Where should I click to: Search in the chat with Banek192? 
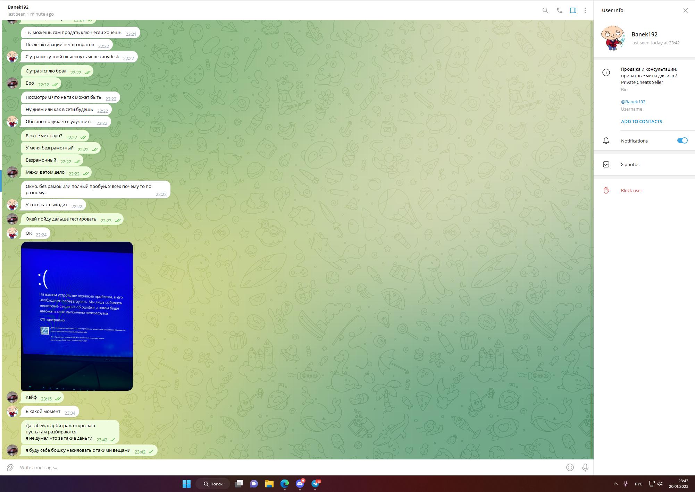coord(545,10)
